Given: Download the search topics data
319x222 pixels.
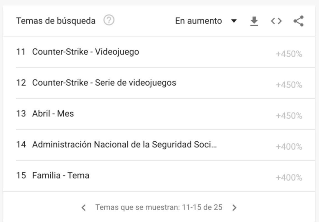Looking at the screenshot, I should tap(254, 21).
